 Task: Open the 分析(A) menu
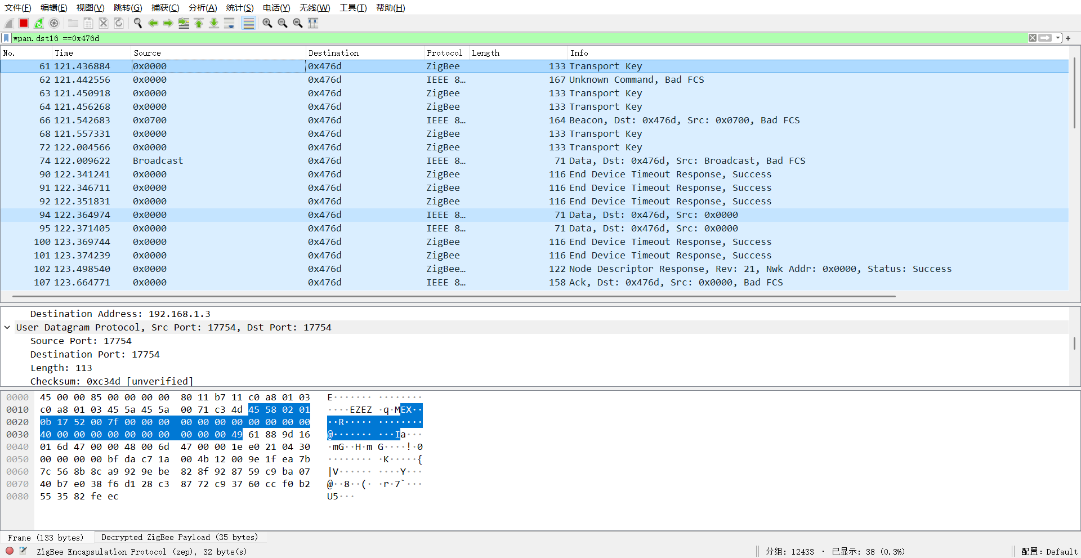click(x=203, y=7)
